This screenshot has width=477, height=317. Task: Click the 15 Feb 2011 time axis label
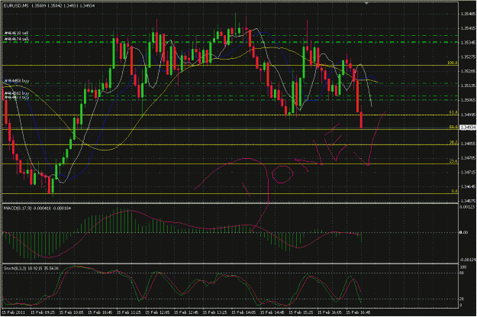click(x=13, y=312)
